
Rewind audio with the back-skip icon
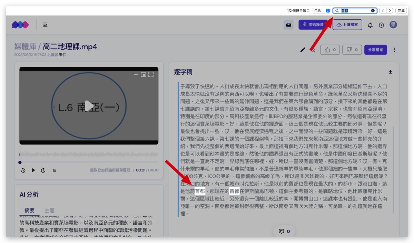[23, 170]
